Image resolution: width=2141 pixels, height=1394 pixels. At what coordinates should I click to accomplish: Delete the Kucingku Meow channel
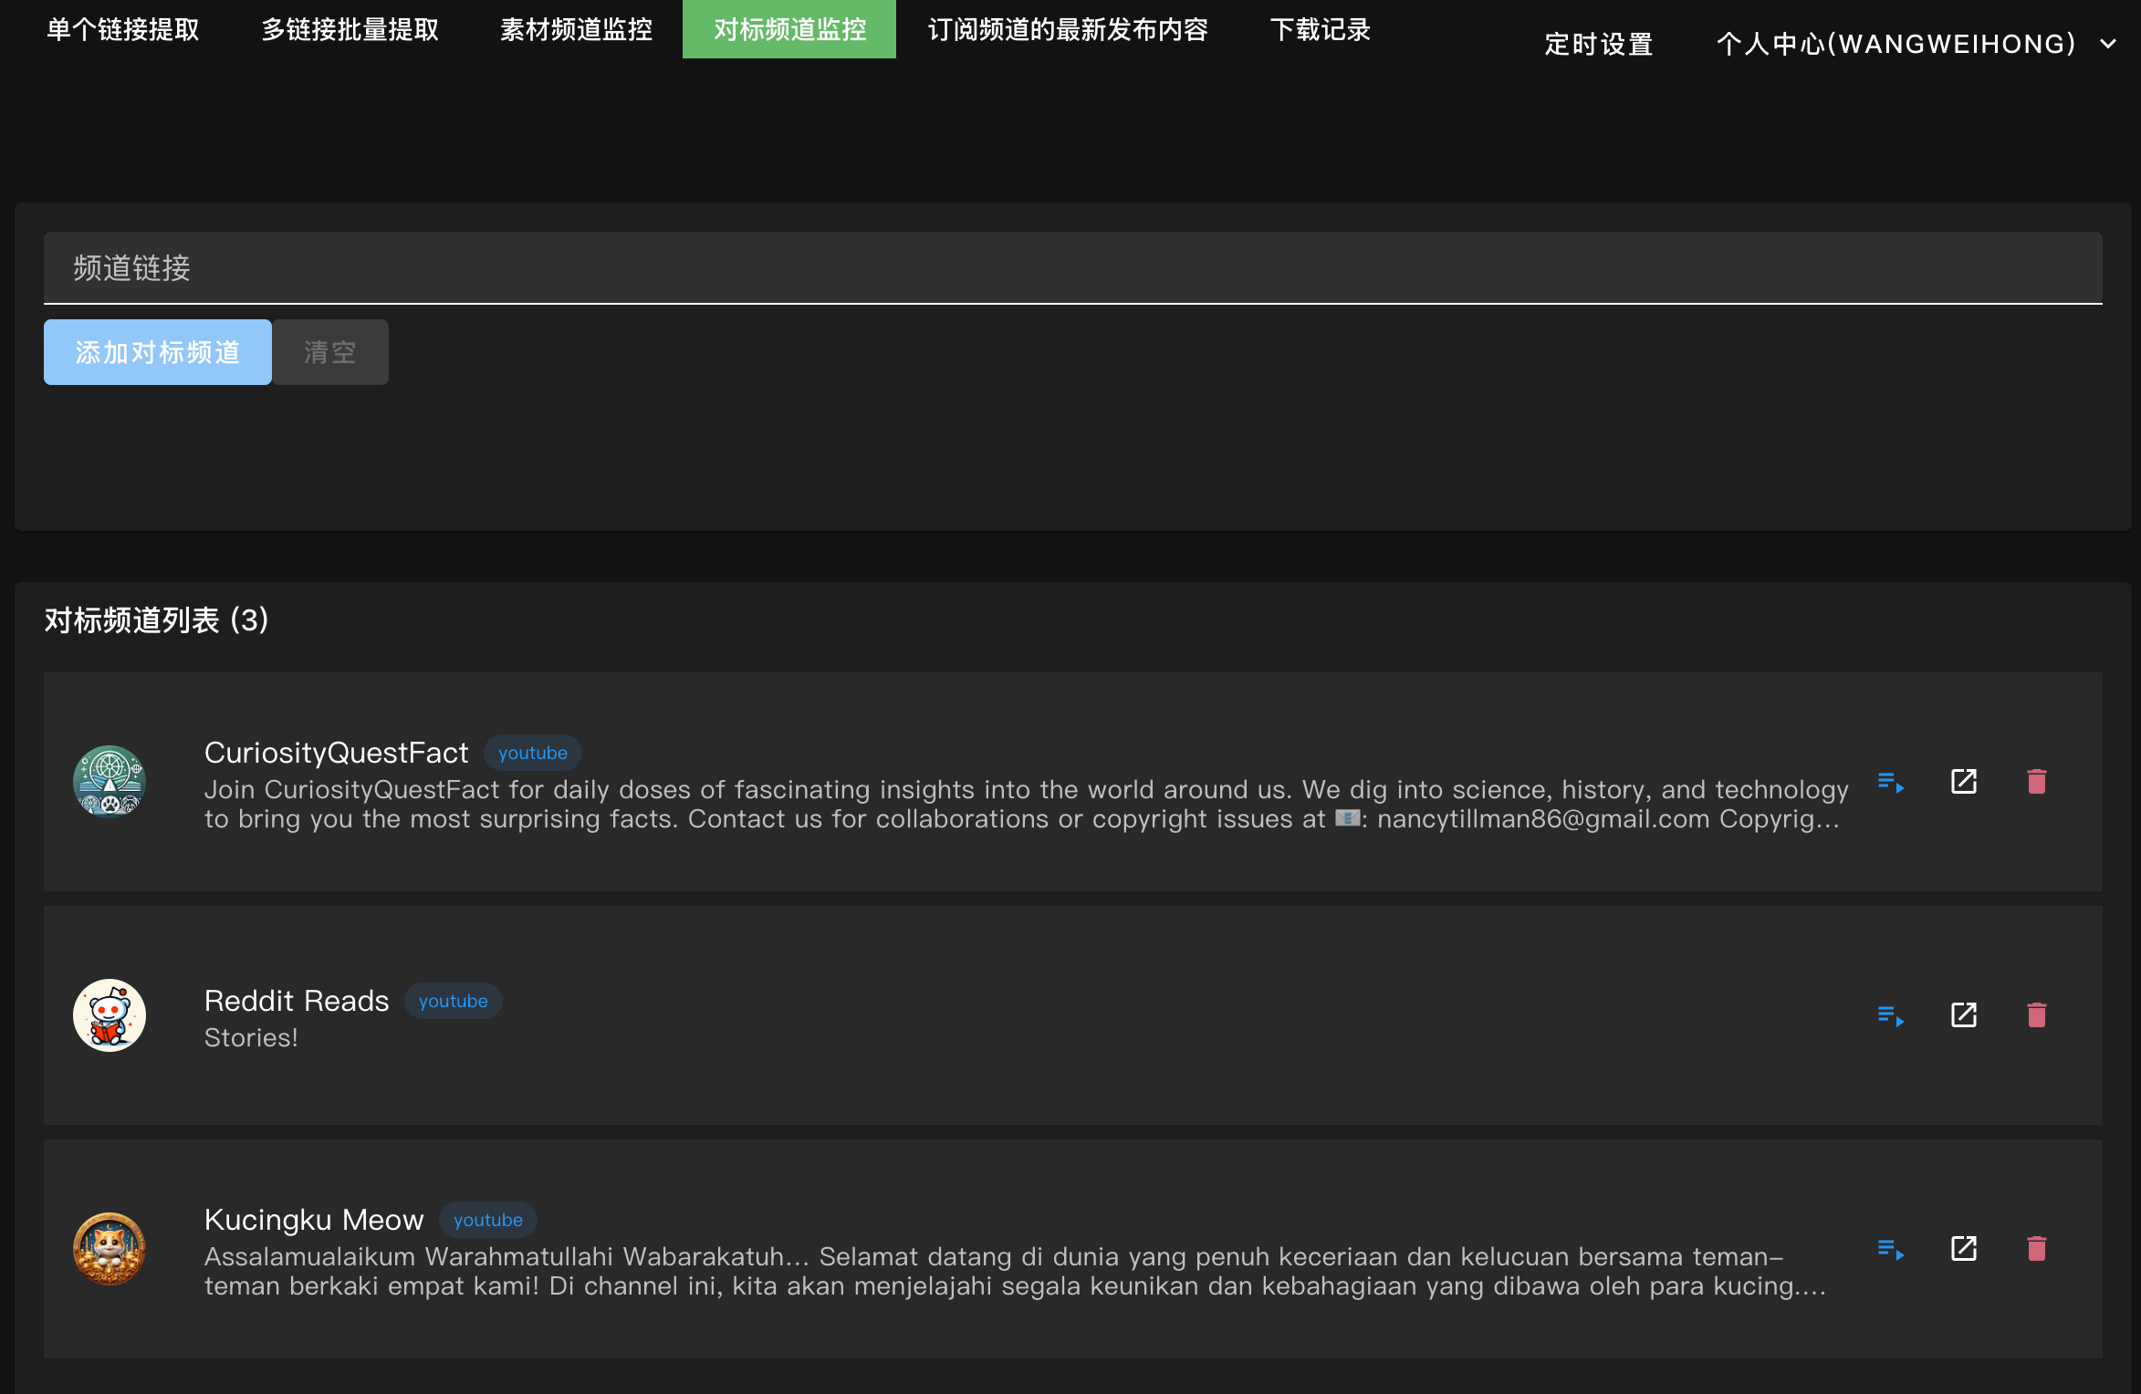pyautogui.click(x=2036, y=1249)
